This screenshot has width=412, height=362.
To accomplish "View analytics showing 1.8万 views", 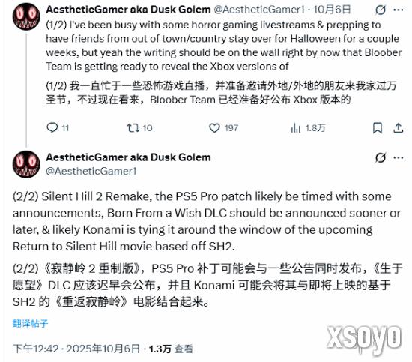I will pos(308,128).
